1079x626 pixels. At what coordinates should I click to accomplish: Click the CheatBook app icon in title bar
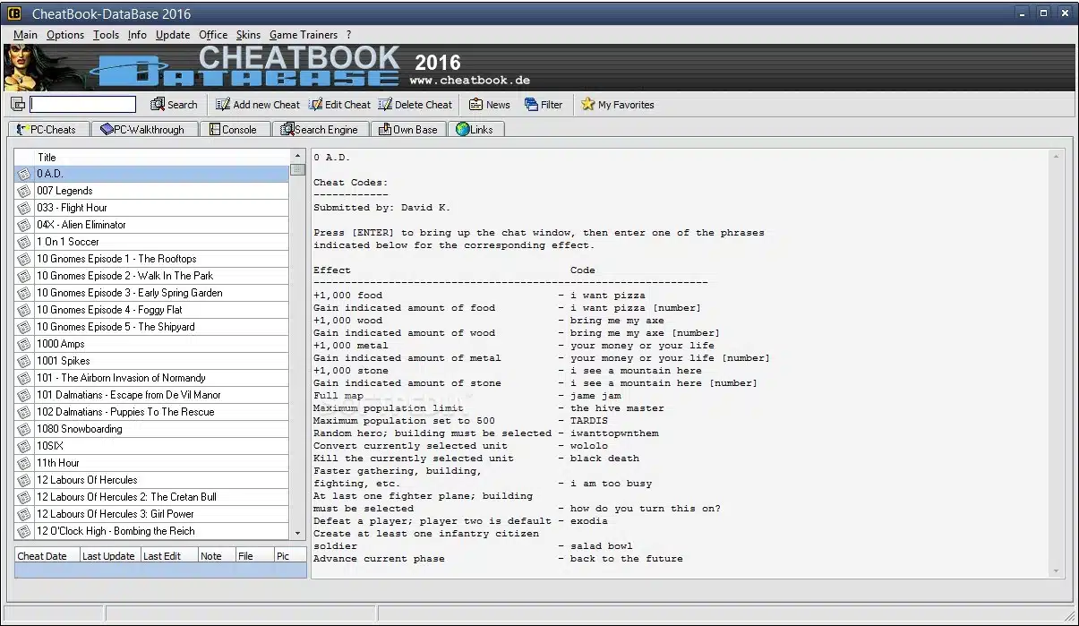click(x=14, y=13)
